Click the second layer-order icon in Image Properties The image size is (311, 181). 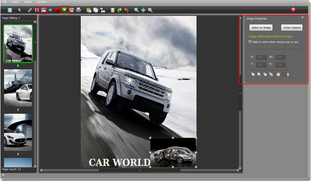[259, 74]
